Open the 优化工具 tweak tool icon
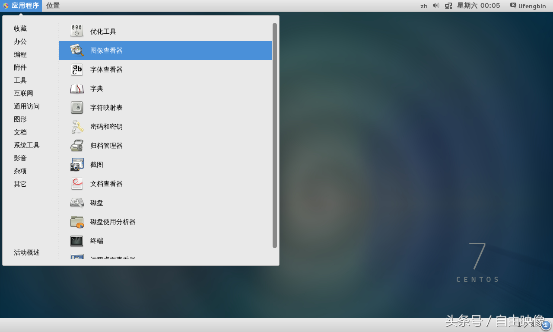 click(x=77, y=32)
